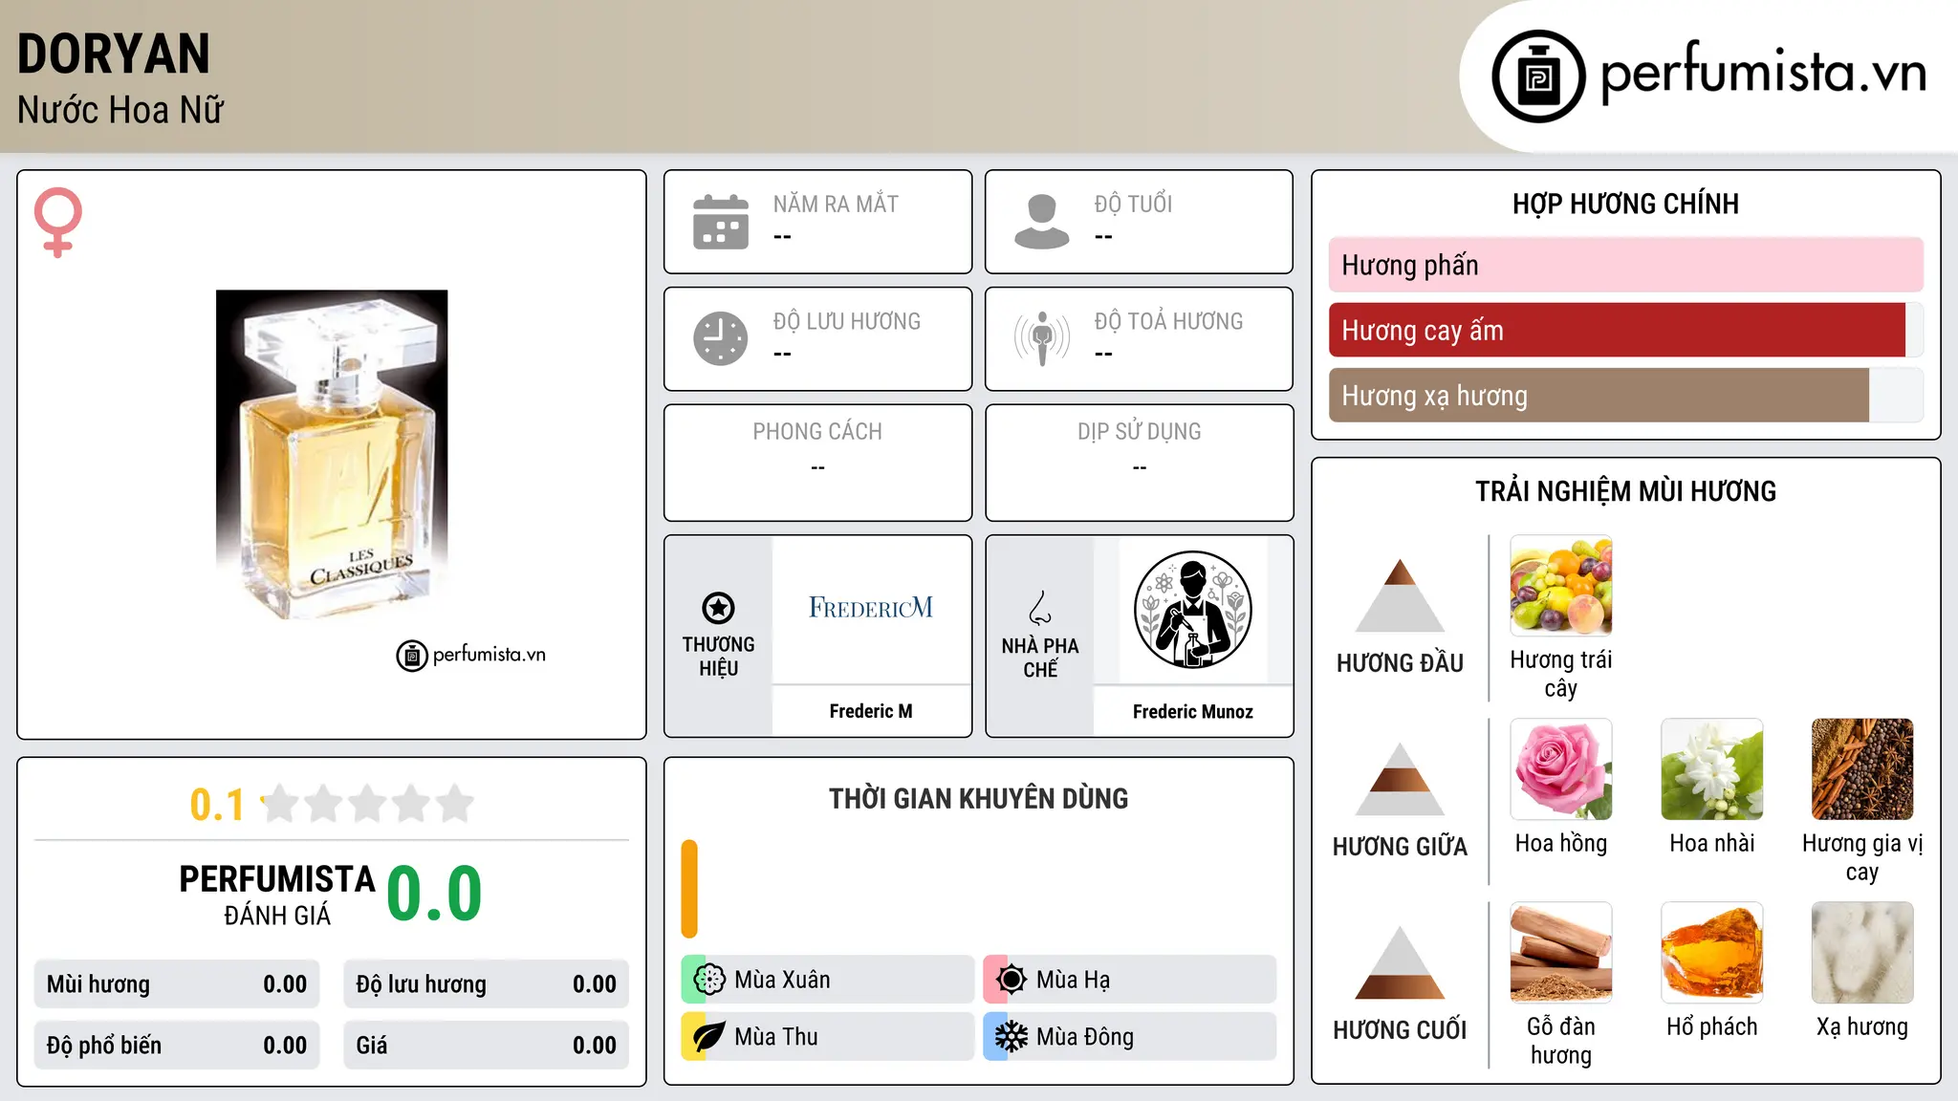The height and width of the screenshot is (1101, 1958).
Task: Click the calendar icon beside Năm ra mắt
Action: (721, 222)
